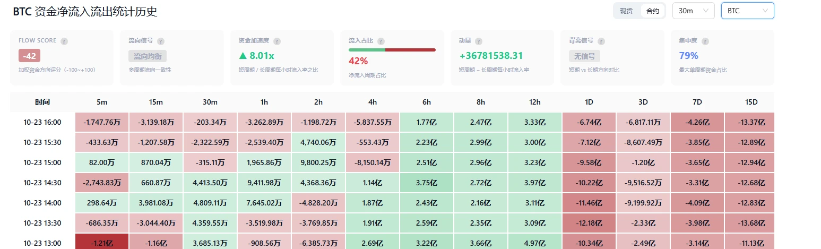
Task: Click the -42 flow score badge
Action: click(x=29, y=56)
